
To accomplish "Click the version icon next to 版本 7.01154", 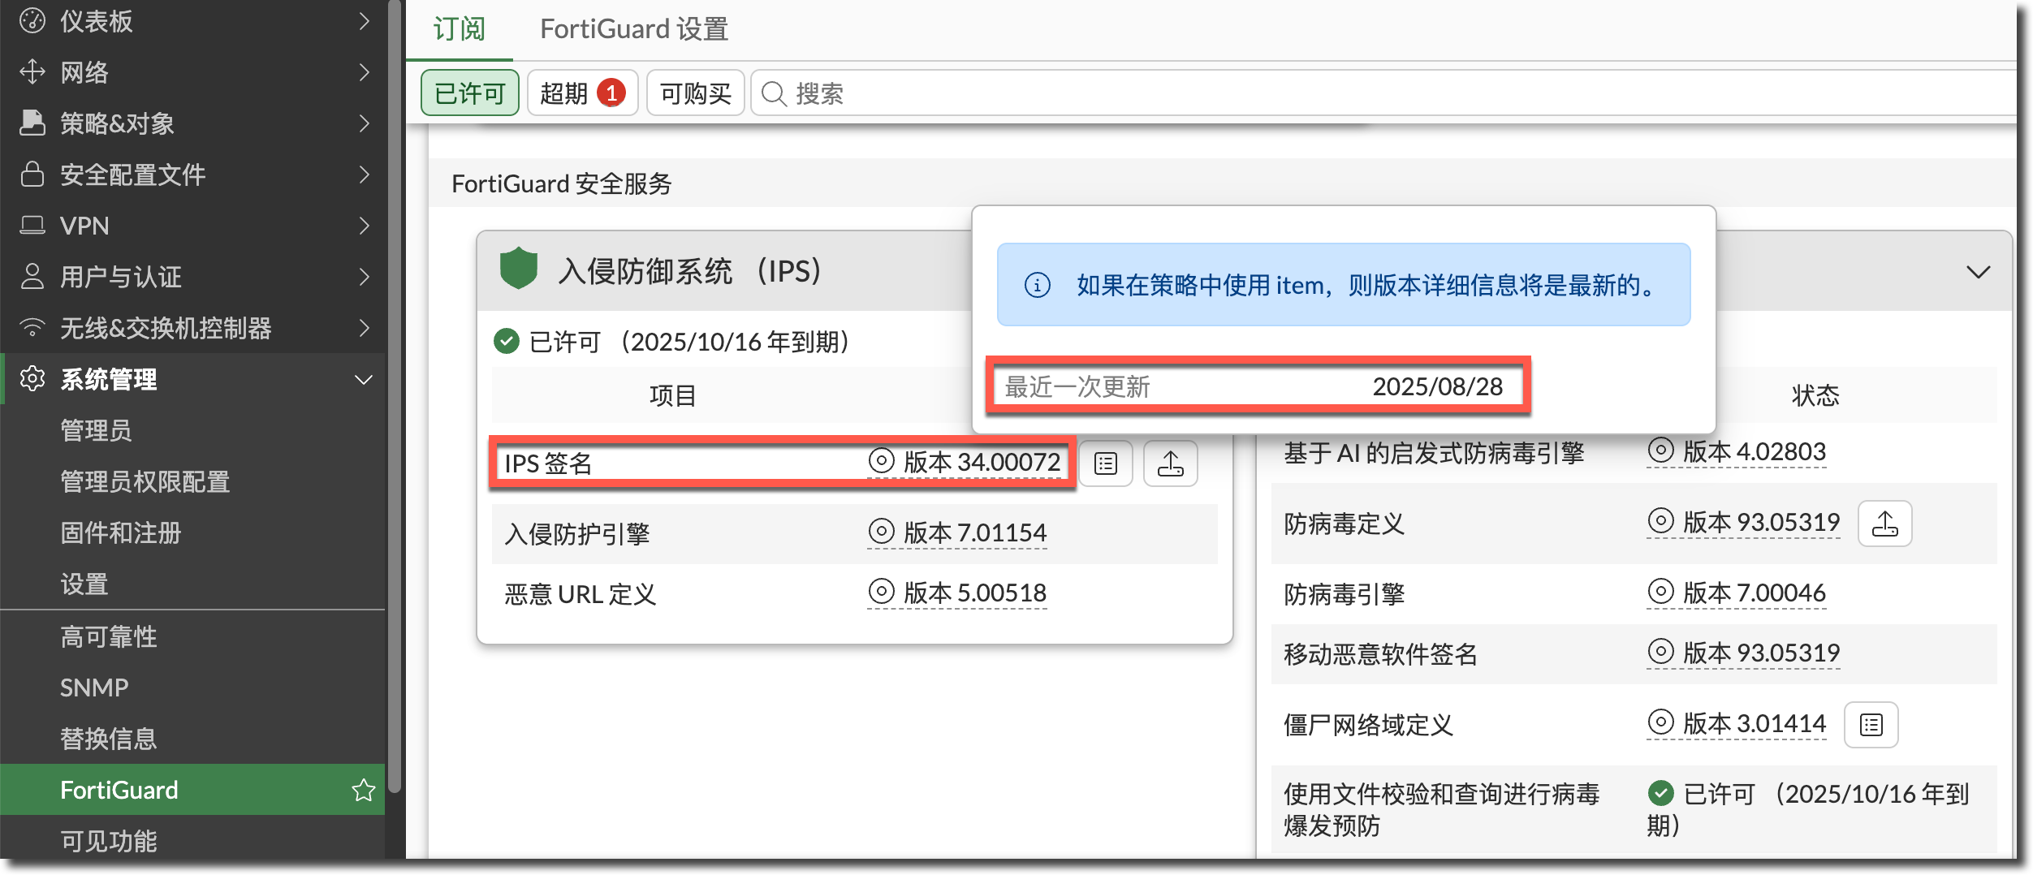I will click(x=881, y=532).
